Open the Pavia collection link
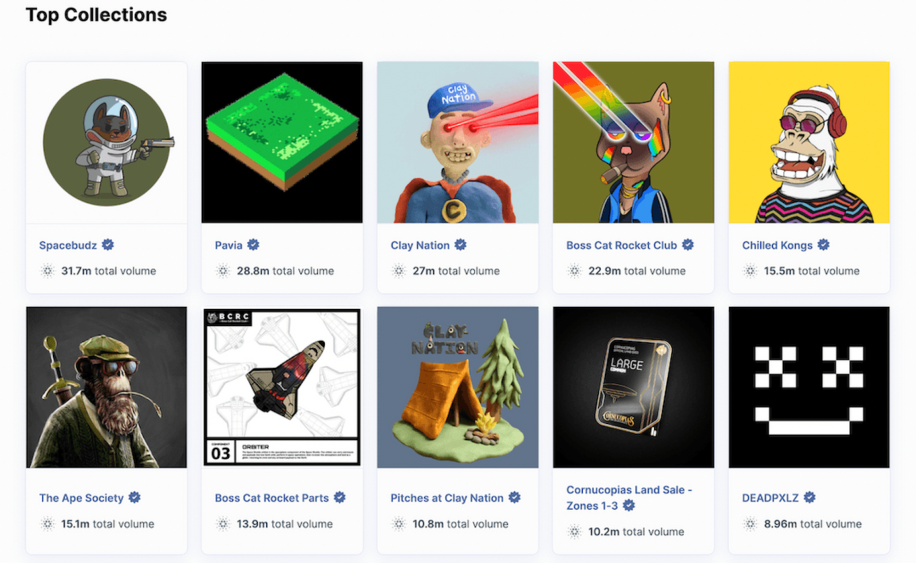Screen dimensions: 916x563 coord(228,245)
